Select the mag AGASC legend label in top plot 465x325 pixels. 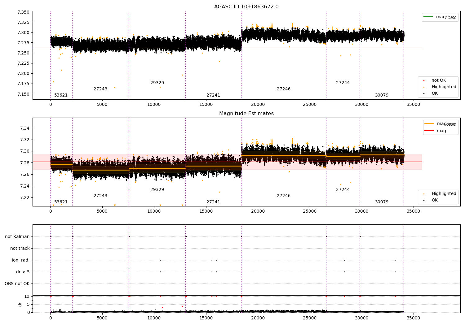[x=446, y=17]
